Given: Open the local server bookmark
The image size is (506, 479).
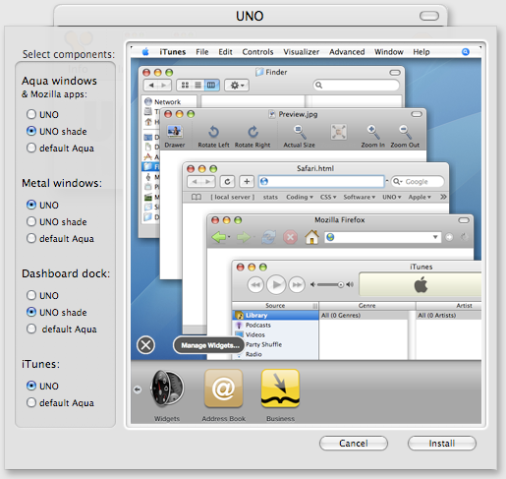Looking at the screenshot, I should pyautogui.click(x=233, y=197).
